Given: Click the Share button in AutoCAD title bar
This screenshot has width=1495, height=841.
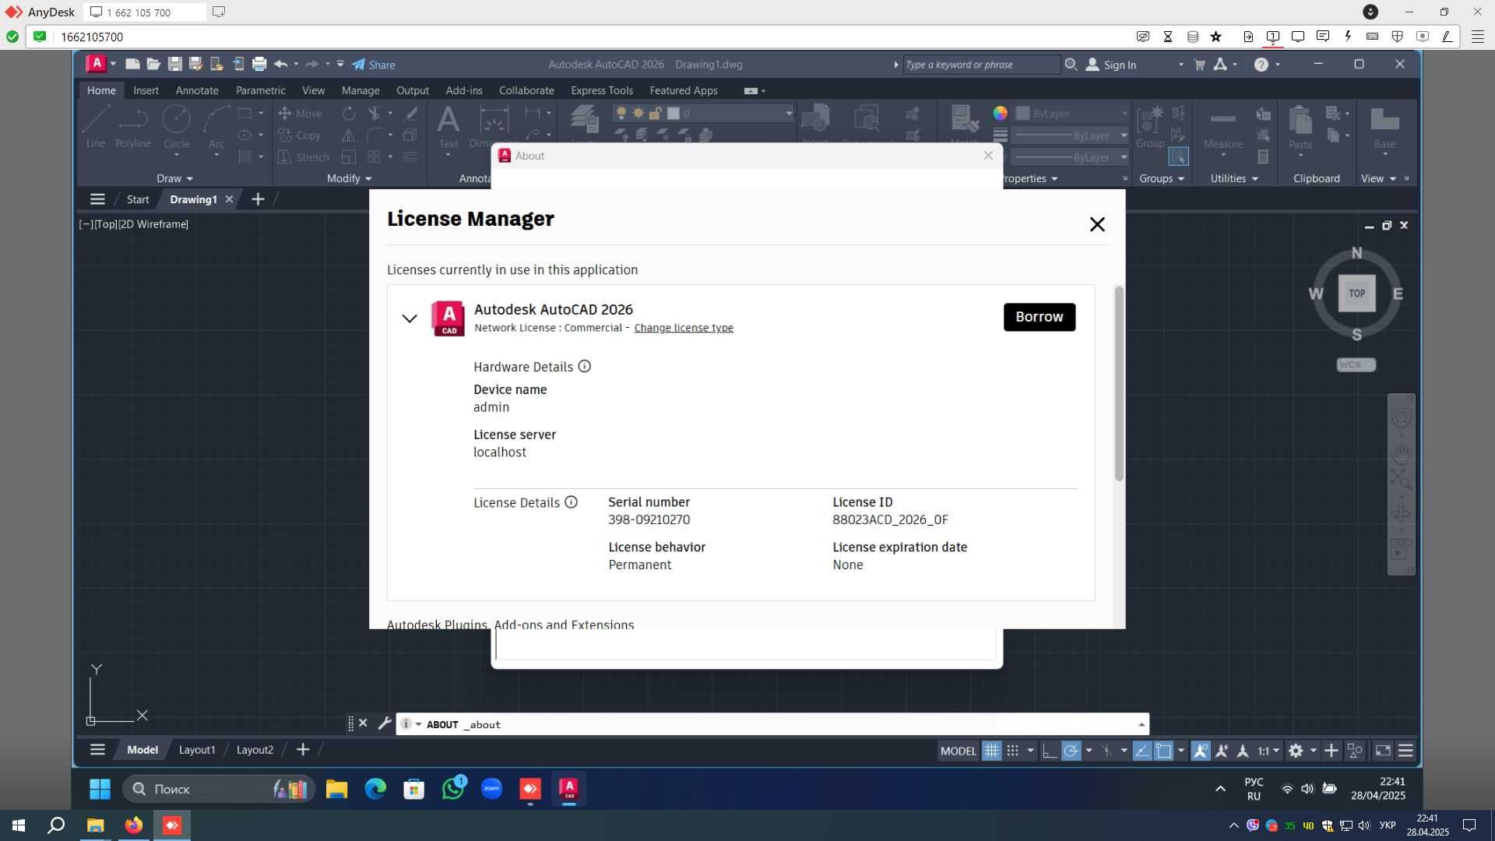Looking at the screenshot, I should 374,65.
